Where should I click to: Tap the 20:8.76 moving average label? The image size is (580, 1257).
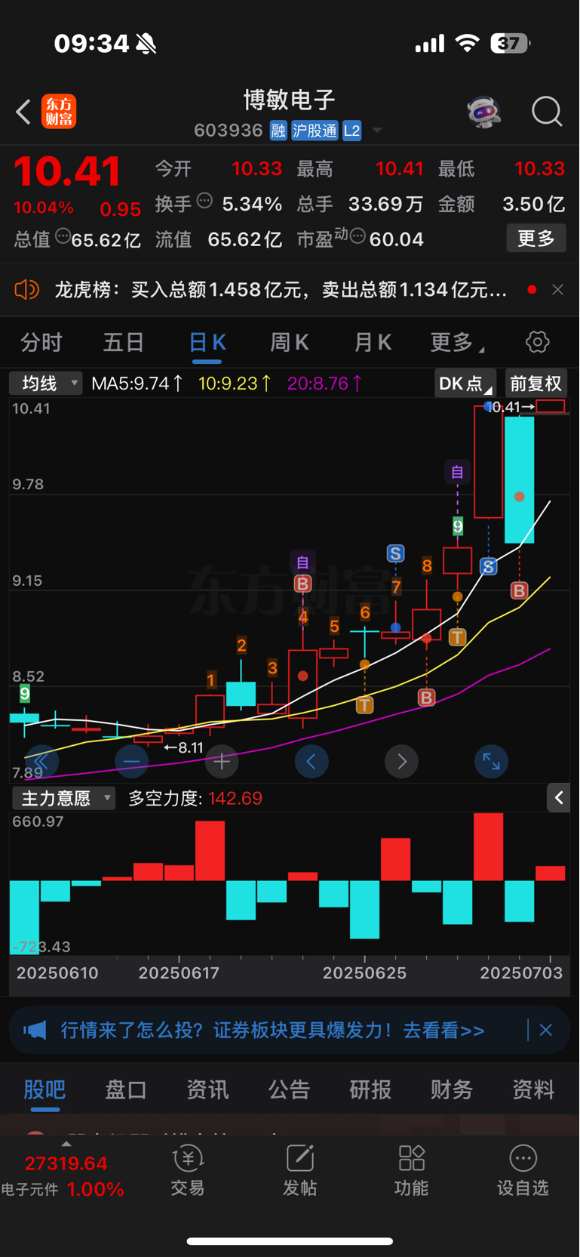(x=324, y=384)
